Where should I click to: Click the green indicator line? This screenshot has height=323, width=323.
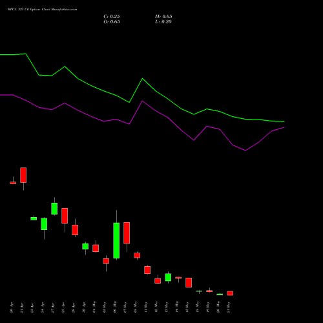[x=142, y=79]
